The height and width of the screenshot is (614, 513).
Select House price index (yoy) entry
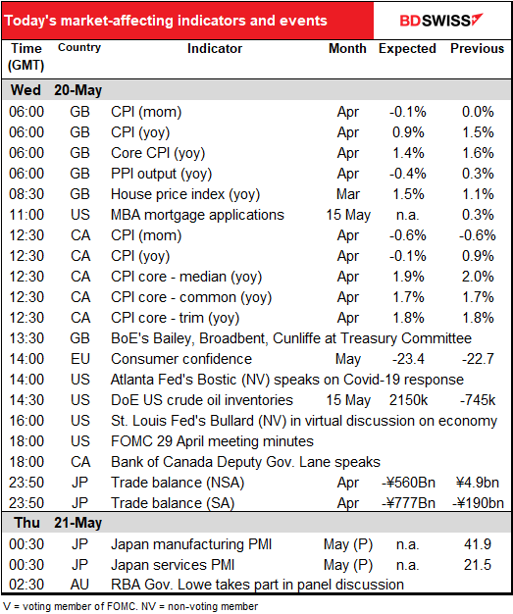185,194
